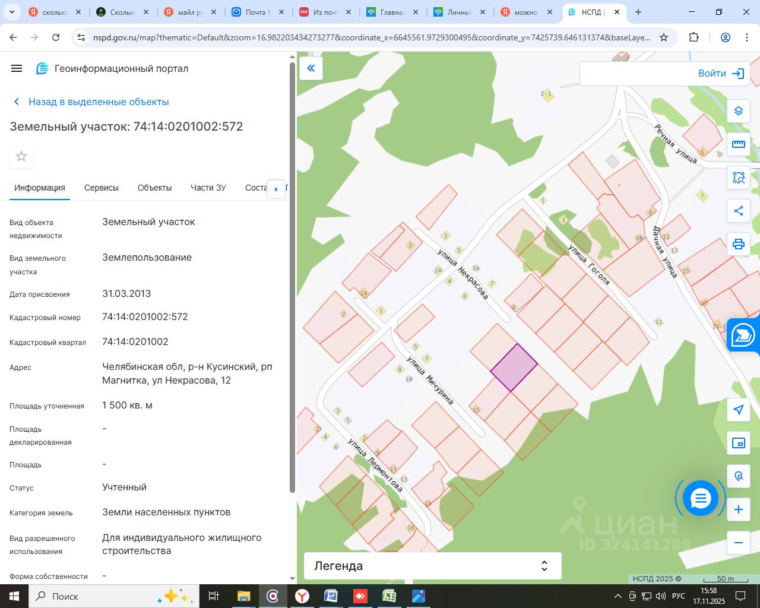Zoom out on the map

[x=738, y=542]
